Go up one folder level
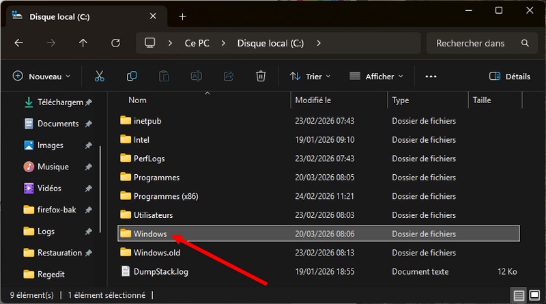The height and width of the screenshot is (304, 546). (x=83, y=43)
